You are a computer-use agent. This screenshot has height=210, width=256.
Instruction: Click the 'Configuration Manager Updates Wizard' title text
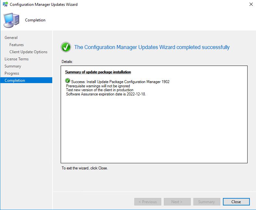pyautogui.click(x=43, y=5)
